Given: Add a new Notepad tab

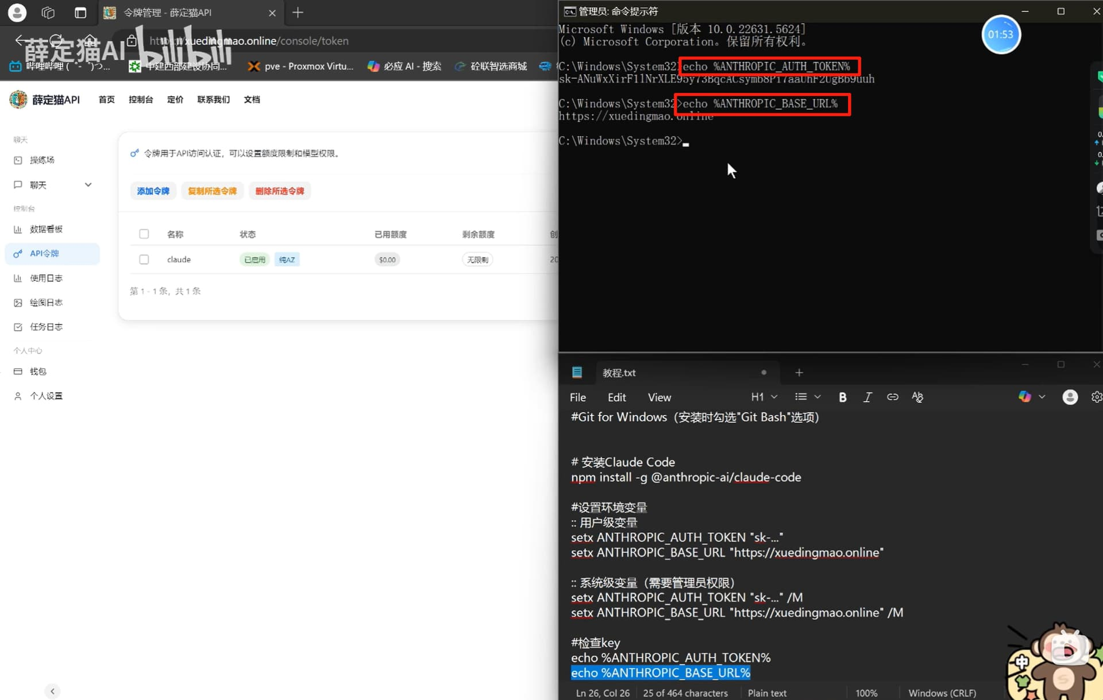Looking at the screenshot, I should (799, 373).
